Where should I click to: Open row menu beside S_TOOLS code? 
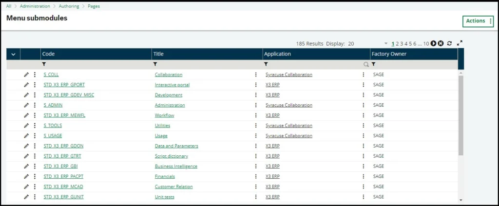coord(35,126)
